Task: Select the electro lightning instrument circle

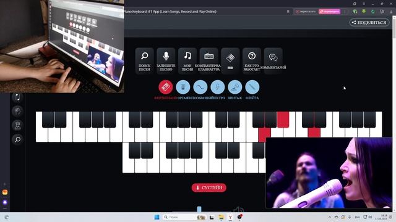Action: tap(217, 87)
